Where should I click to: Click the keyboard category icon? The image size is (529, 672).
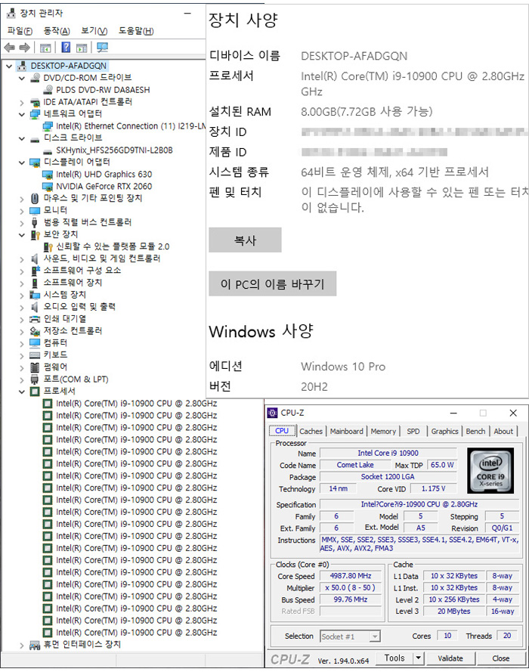[35, 355]
